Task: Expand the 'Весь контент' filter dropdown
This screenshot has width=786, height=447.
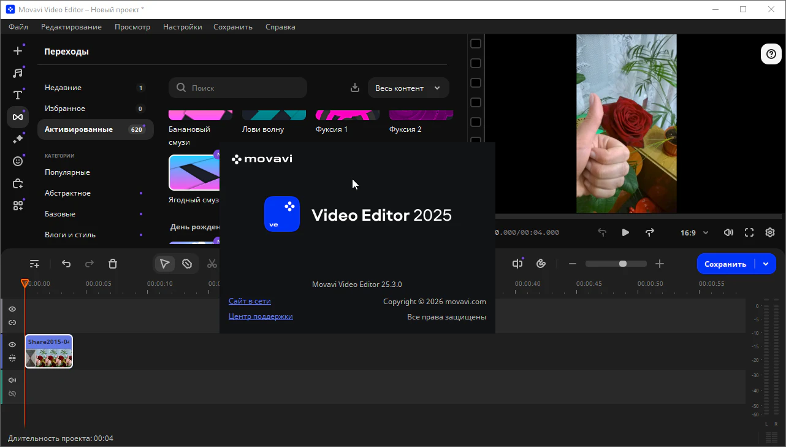Action: [408, 88]
